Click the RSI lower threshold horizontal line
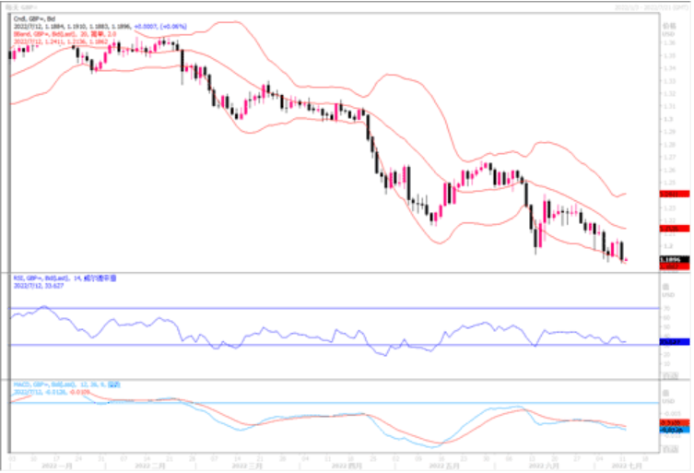The height and width of the screenshot is (473, 694). [x=332, y=345]
